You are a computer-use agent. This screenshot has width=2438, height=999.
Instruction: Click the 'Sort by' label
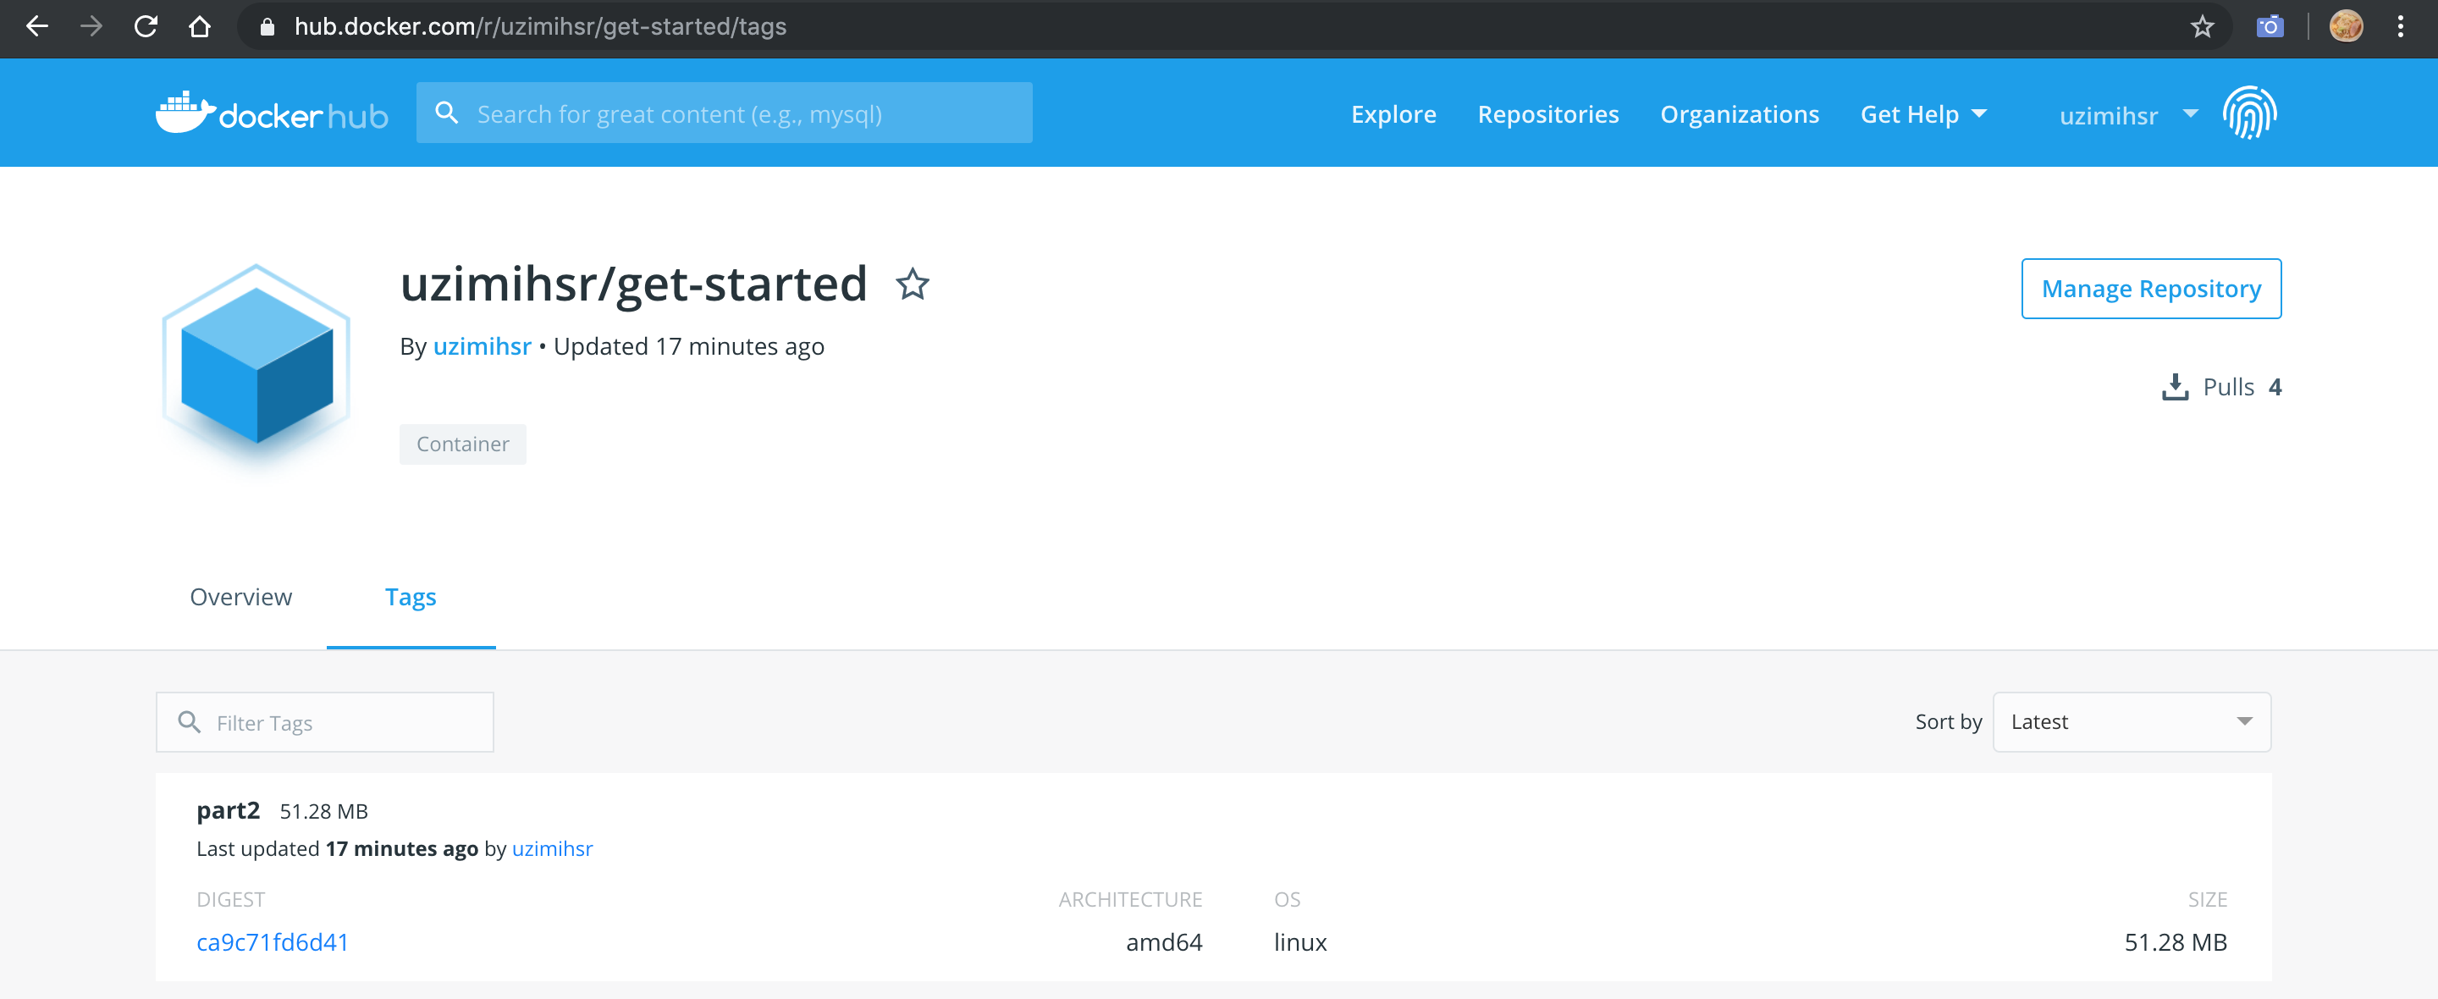pos(1948,722)
